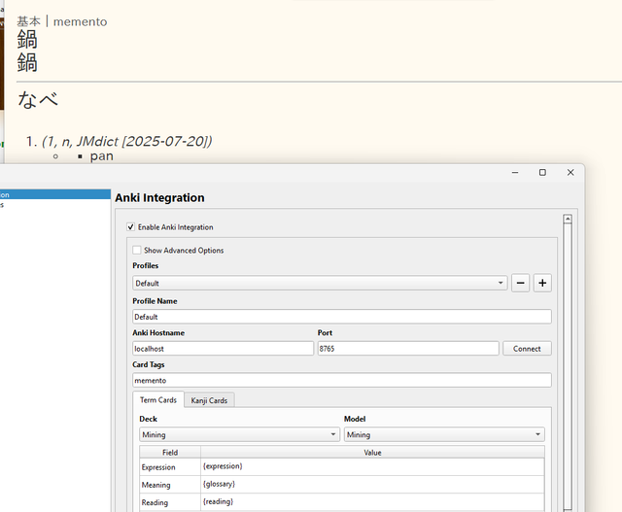Remove profile with the minus button
Viewport: 622px width, 512px height.
pos(521,283)
